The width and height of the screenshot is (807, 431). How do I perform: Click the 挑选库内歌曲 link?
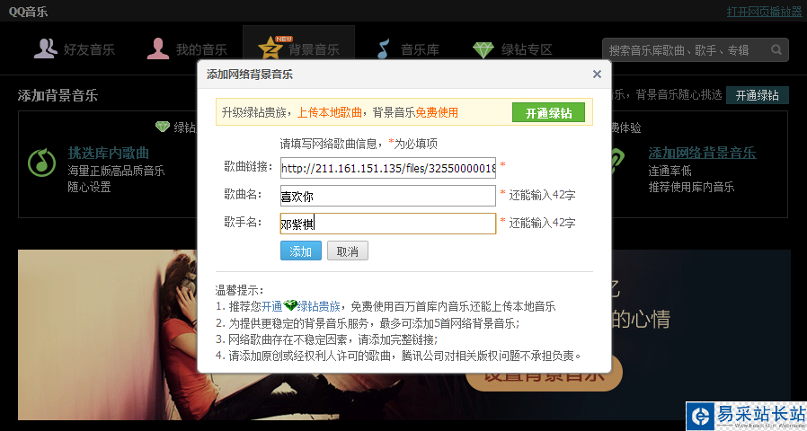(x=109, y=153)
